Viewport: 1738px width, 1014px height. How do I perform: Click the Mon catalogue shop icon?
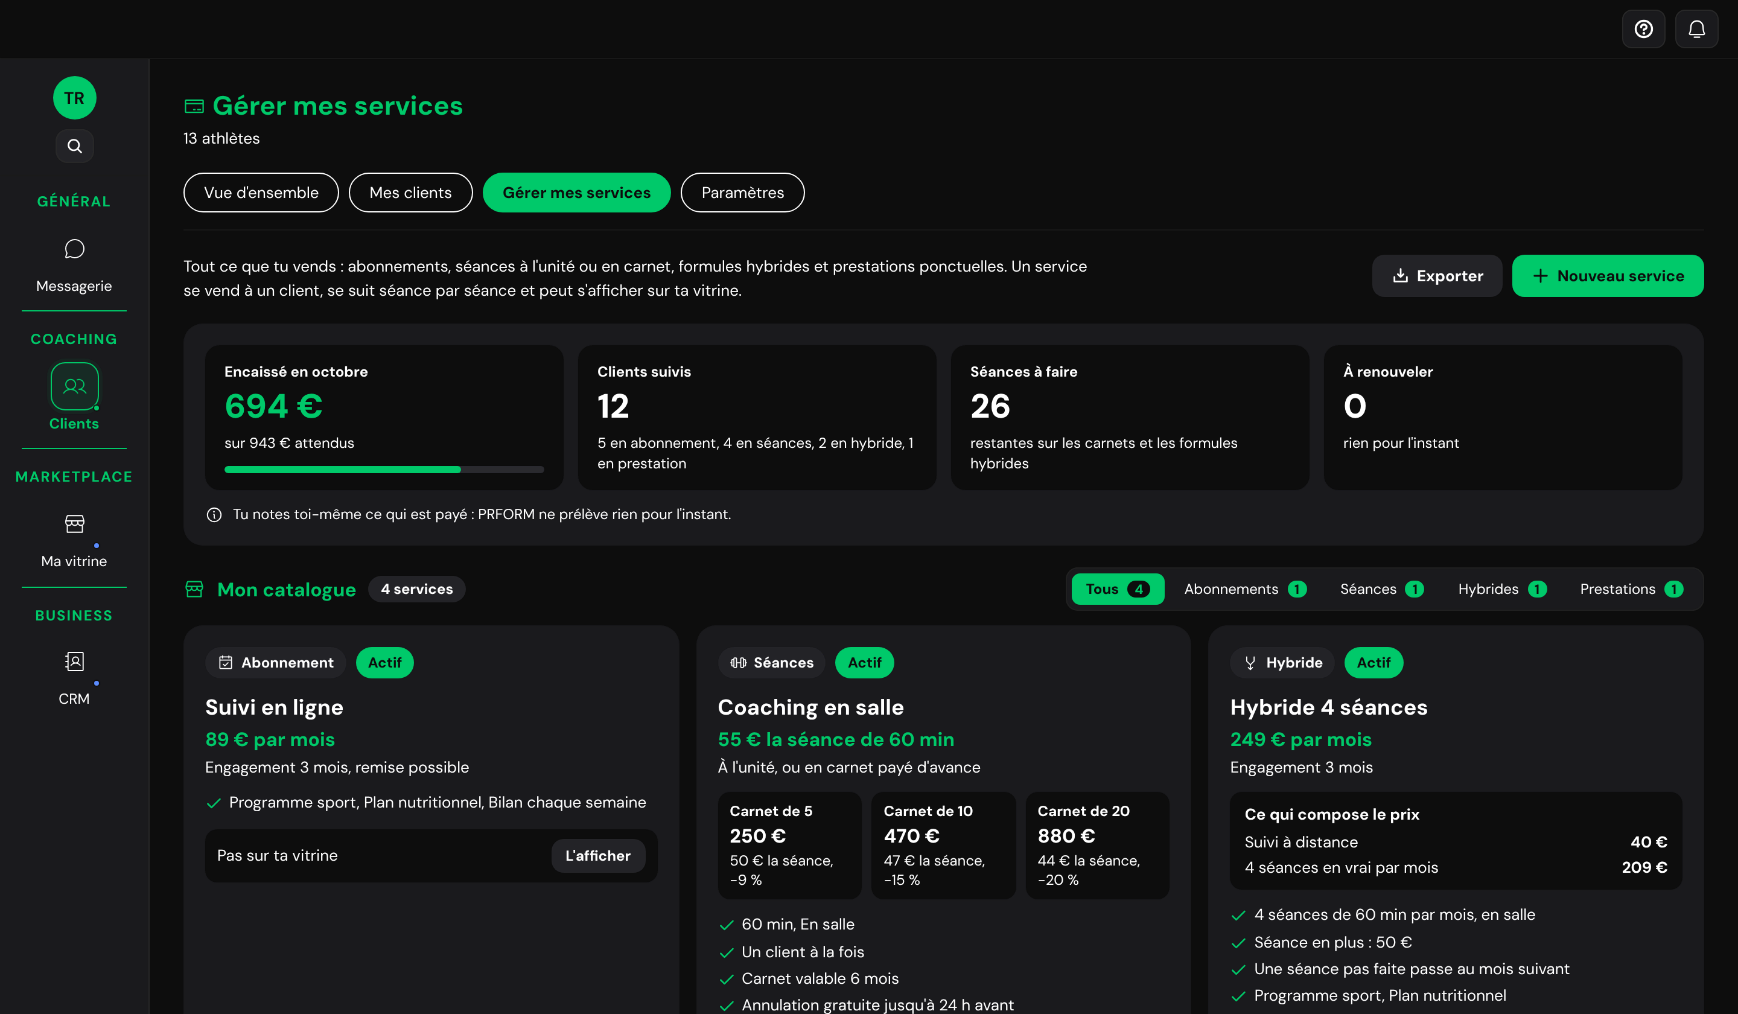tap(194, 589)
